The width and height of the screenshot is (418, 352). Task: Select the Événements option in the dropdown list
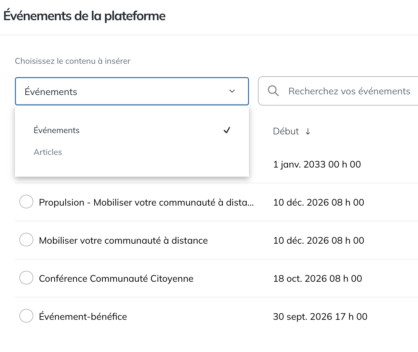57,130
